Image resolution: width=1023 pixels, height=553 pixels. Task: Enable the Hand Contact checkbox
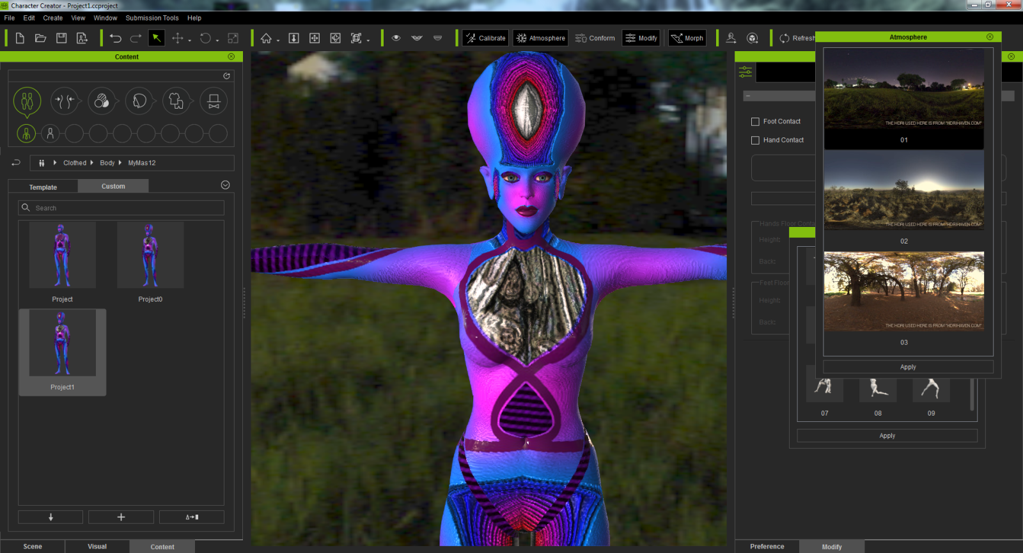(x=755, y=140)
